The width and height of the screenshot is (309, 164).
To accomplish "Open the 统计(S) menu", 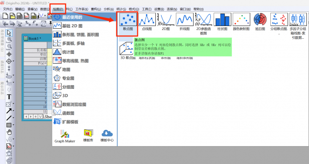I will pyautogui.click(x=121, y=9).
